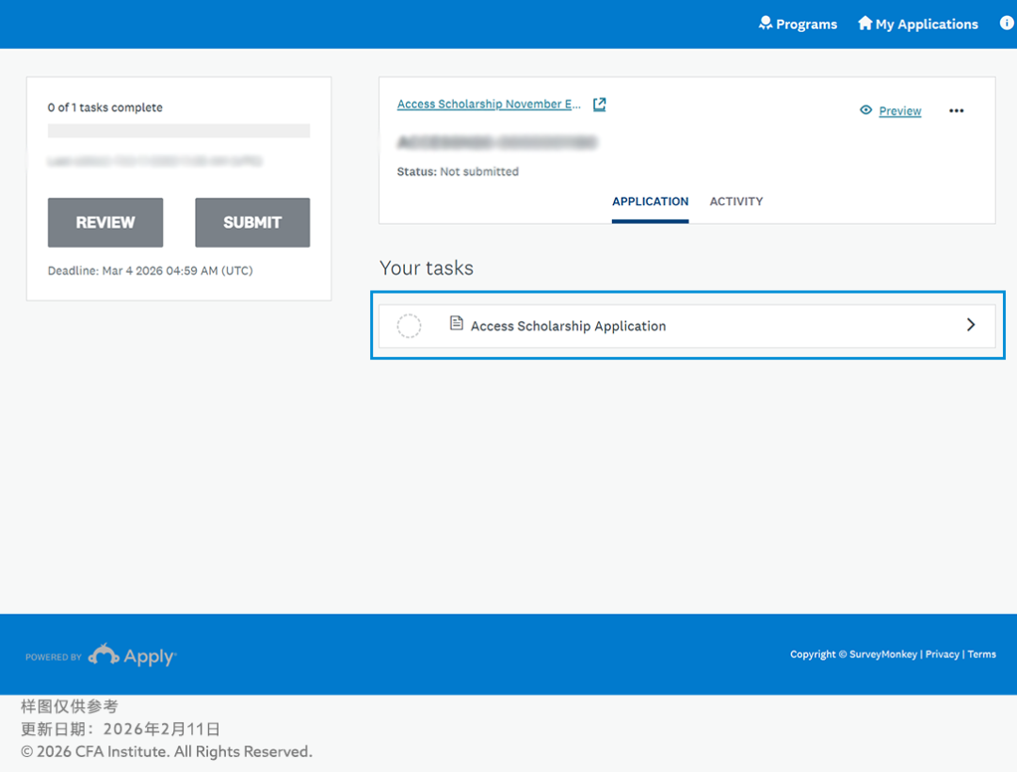Go to My Applications
Screen dimensions: 1017x772
pos(918,24)
